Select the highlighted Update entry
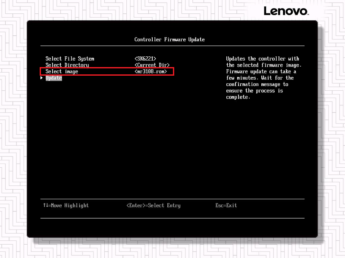This screenshot has width=345, height=258. pyautogui.click(x=54, y=78)
